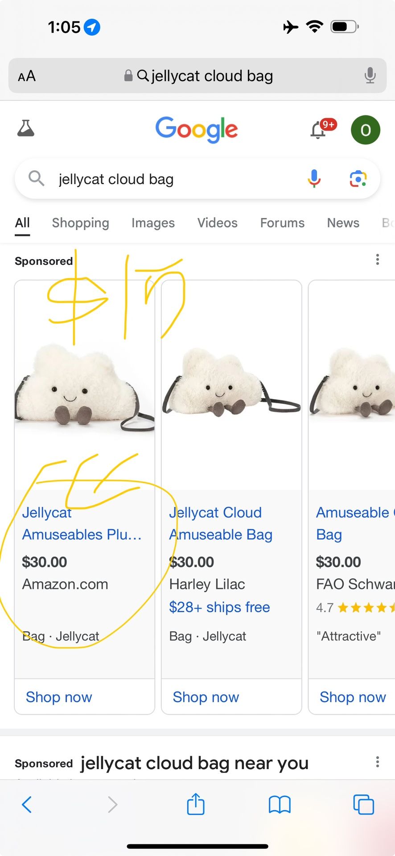This screenshot has height=856, width=395.
Task: Switch to the Shopping tab
Action: [x=80, y=223]
